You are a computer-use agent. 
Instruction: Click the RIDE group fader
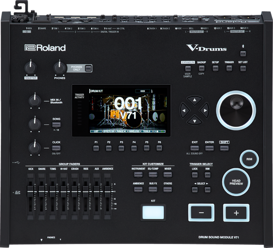86,191
